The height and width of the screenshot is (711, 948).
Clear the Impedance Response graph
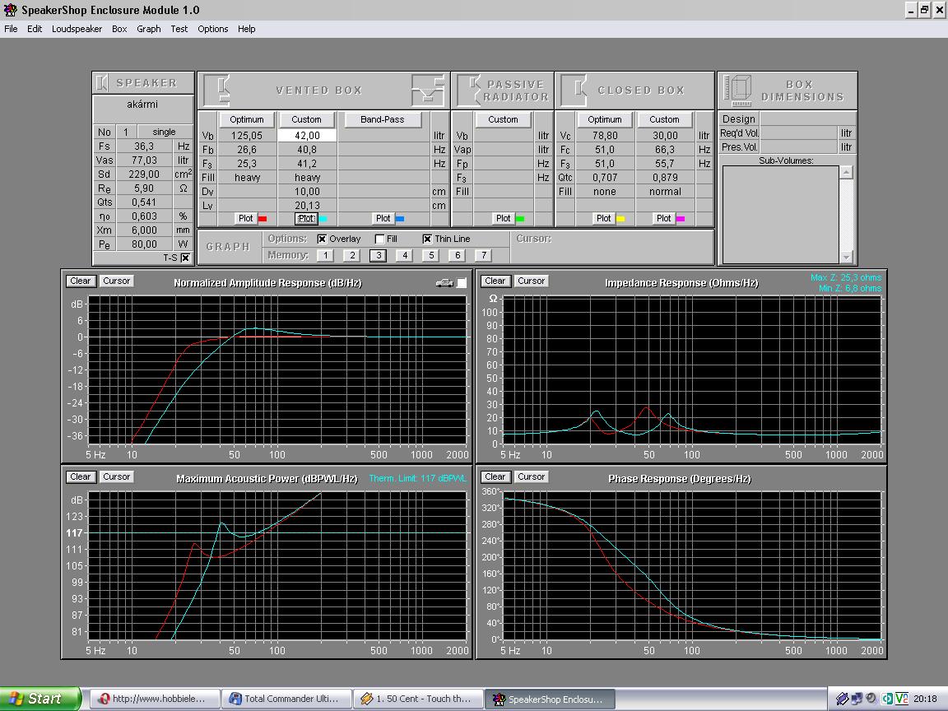tap(495, 281)
